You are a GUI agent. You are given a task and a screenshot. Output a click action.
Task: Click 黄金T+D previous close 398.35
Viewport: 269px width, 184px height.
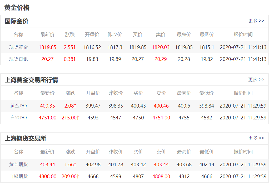pyautogui.click(x=116, y=106)
